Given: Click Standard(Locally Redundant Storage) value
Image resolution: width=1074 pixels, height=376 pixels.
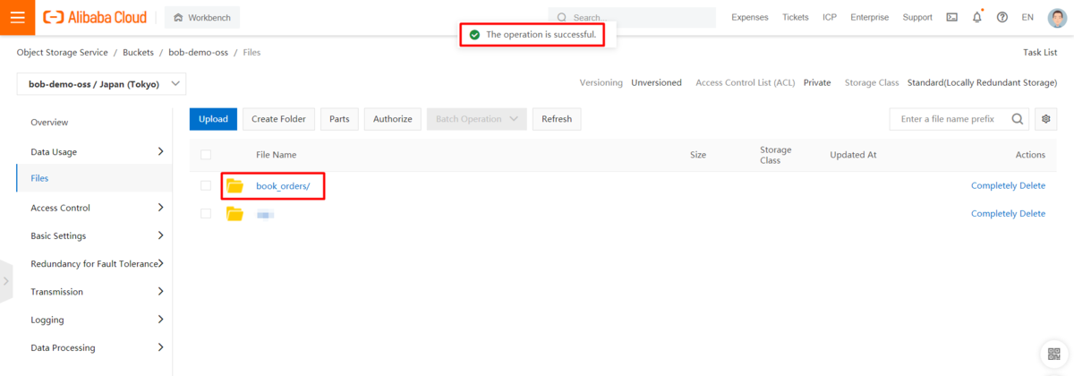Looking at the screenshot, I should pyautogui.click(x=982, y=82).
